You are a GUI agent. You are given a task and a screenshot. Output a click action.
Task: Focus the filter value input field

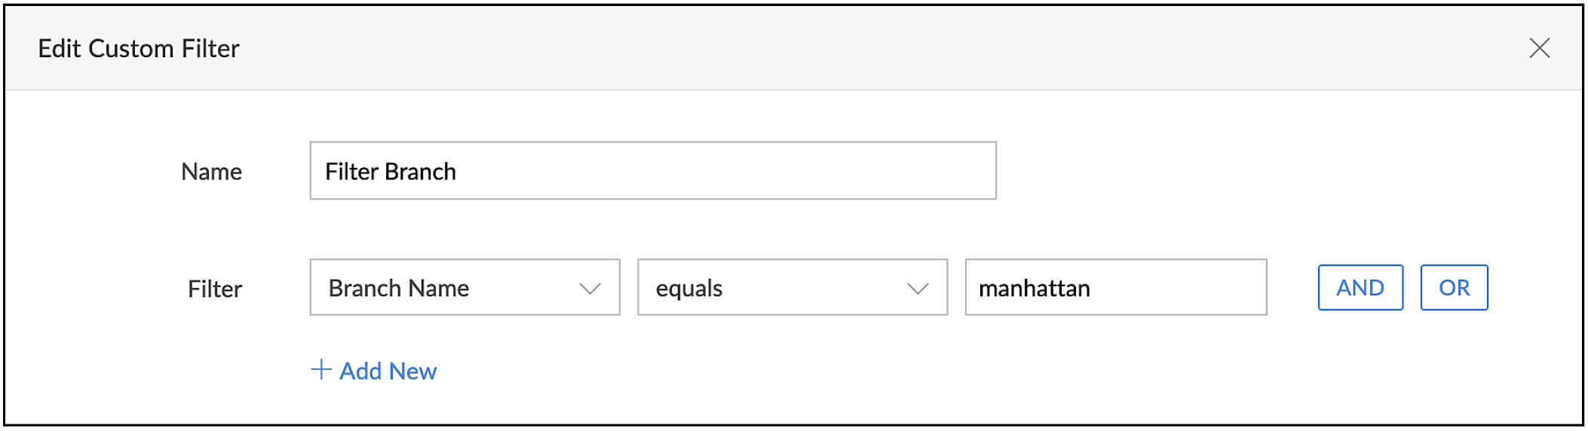(x=1176, y=288)
